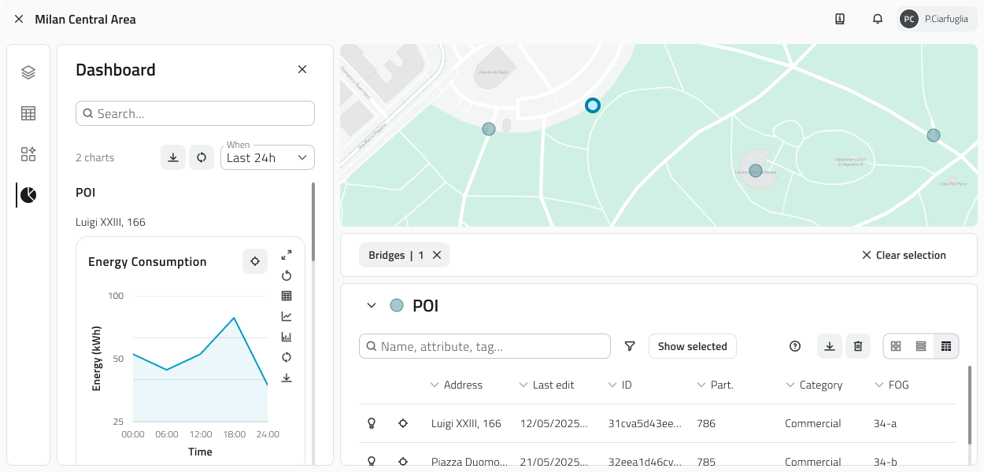
Task: Click the Show selected button
Action: pyautogui.click(x=692, y=346)
